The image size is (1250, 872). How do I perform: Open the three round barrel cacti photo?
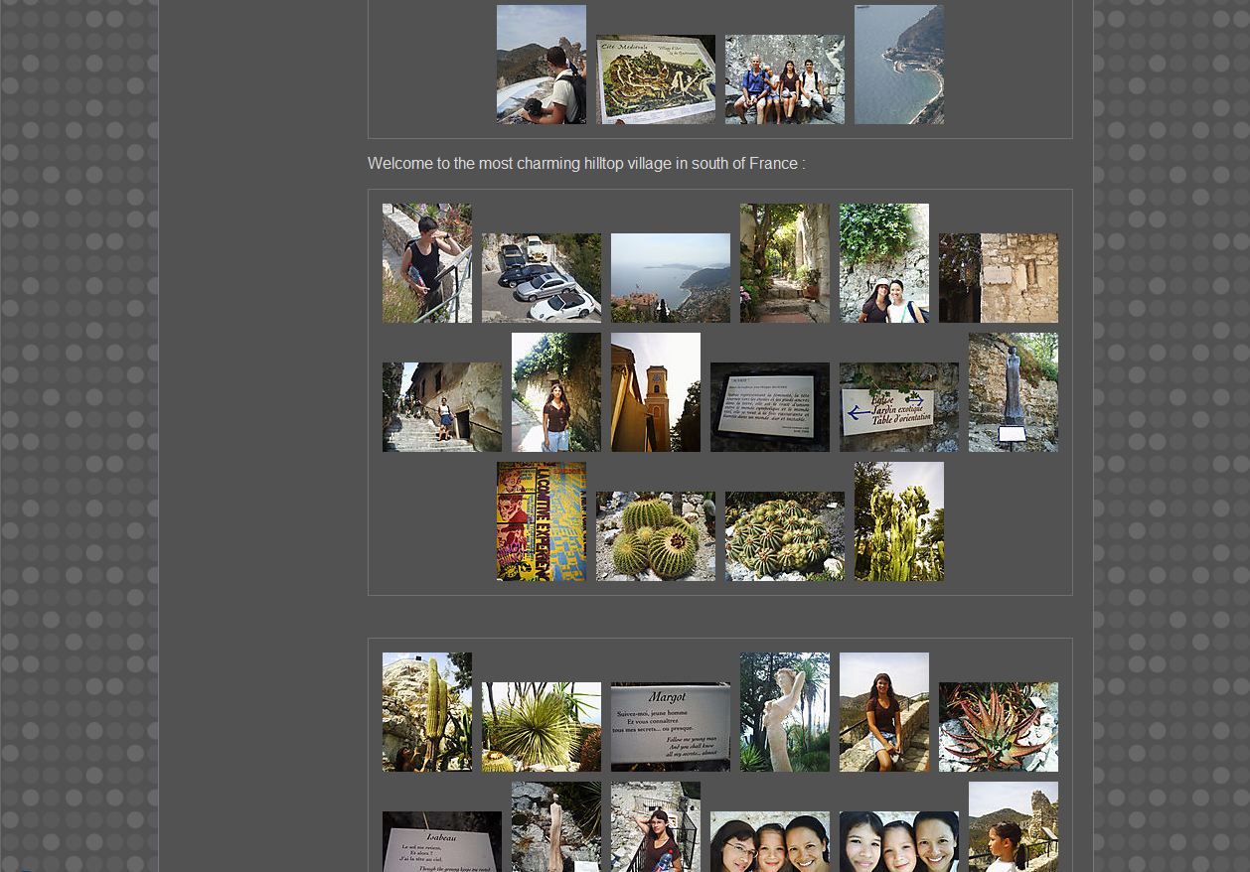click(x=655, y=535)
